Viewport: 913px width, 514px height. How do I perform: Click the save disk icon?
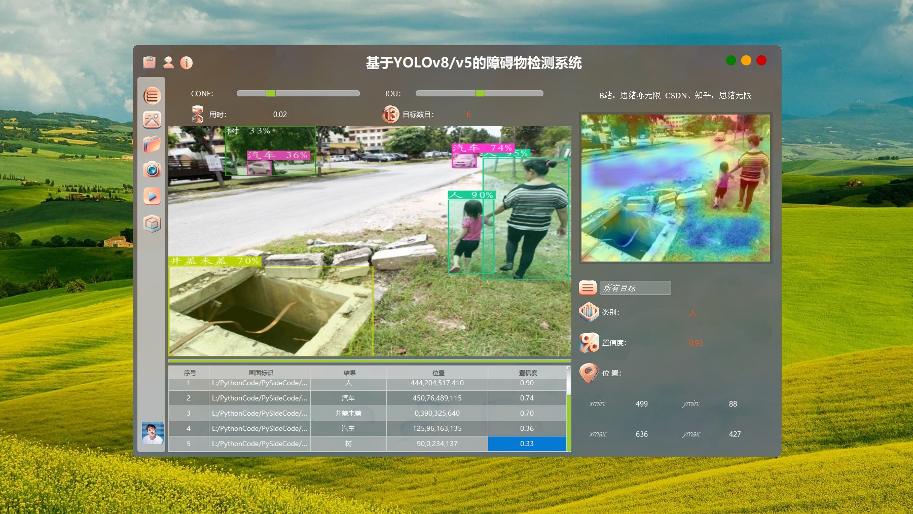pos(150,62)
